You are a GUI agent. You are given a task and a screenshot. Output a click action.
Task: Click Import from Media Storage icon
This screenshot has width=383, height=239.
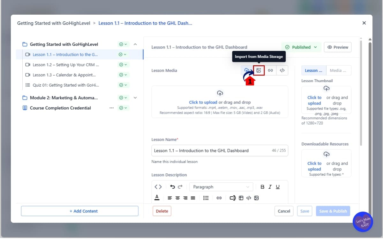(259, 70)
